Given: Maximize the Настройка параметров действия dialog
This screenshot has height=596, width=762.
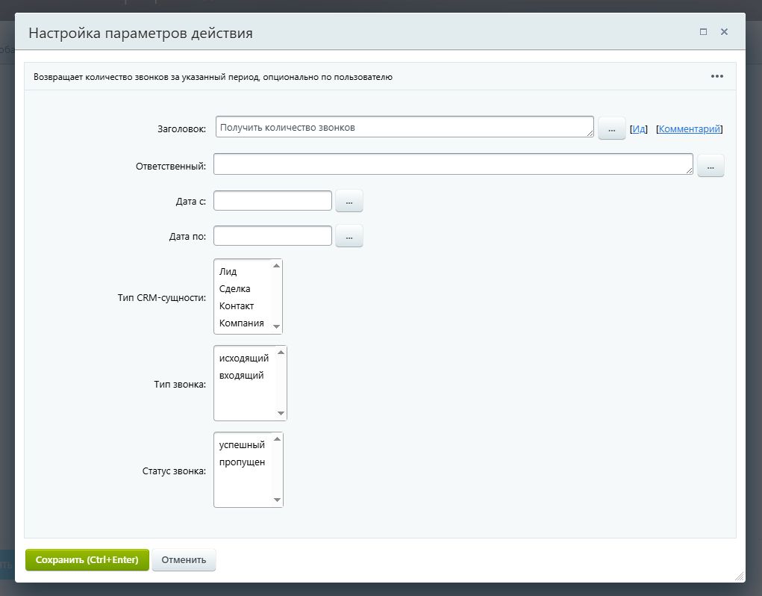Looking at the screenshot, I should click(x=702, y=32).
